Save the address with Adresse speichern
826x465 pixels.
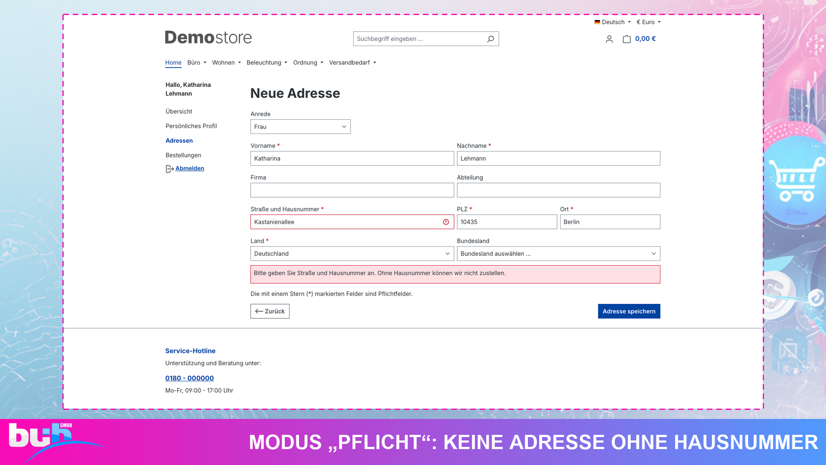[x=629, y=311]
